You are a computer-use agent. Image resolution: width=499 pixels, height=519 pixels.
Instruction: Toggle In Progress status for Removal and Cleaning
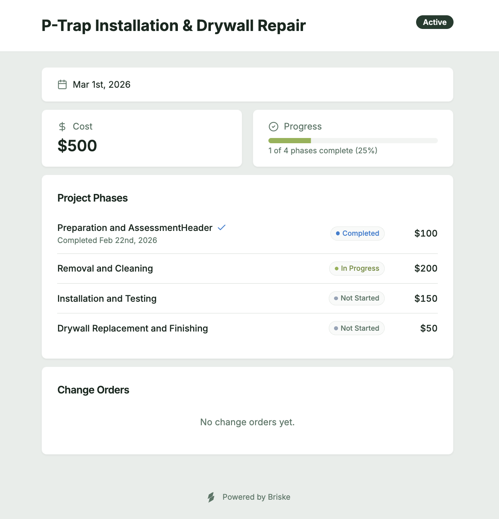click(x=357, y=268)
